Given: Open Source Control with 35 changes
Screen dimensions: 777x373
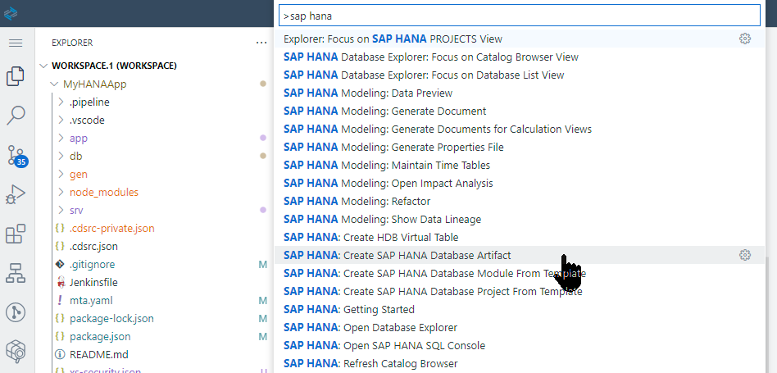Looking at the screenshot, I should [16, 156].
